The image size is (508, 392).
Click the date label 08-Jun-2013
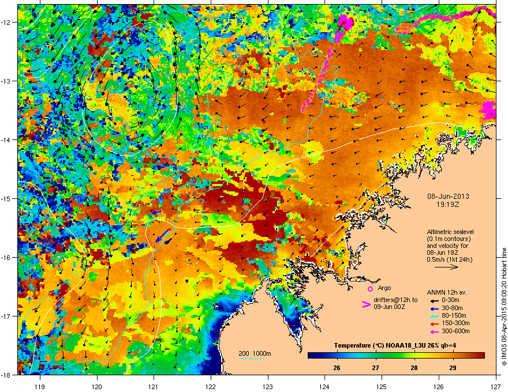point(448,197)
